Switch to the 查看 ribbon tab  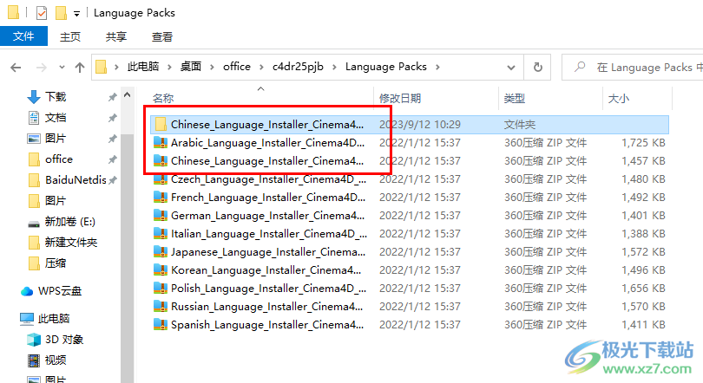click(161, 36)
